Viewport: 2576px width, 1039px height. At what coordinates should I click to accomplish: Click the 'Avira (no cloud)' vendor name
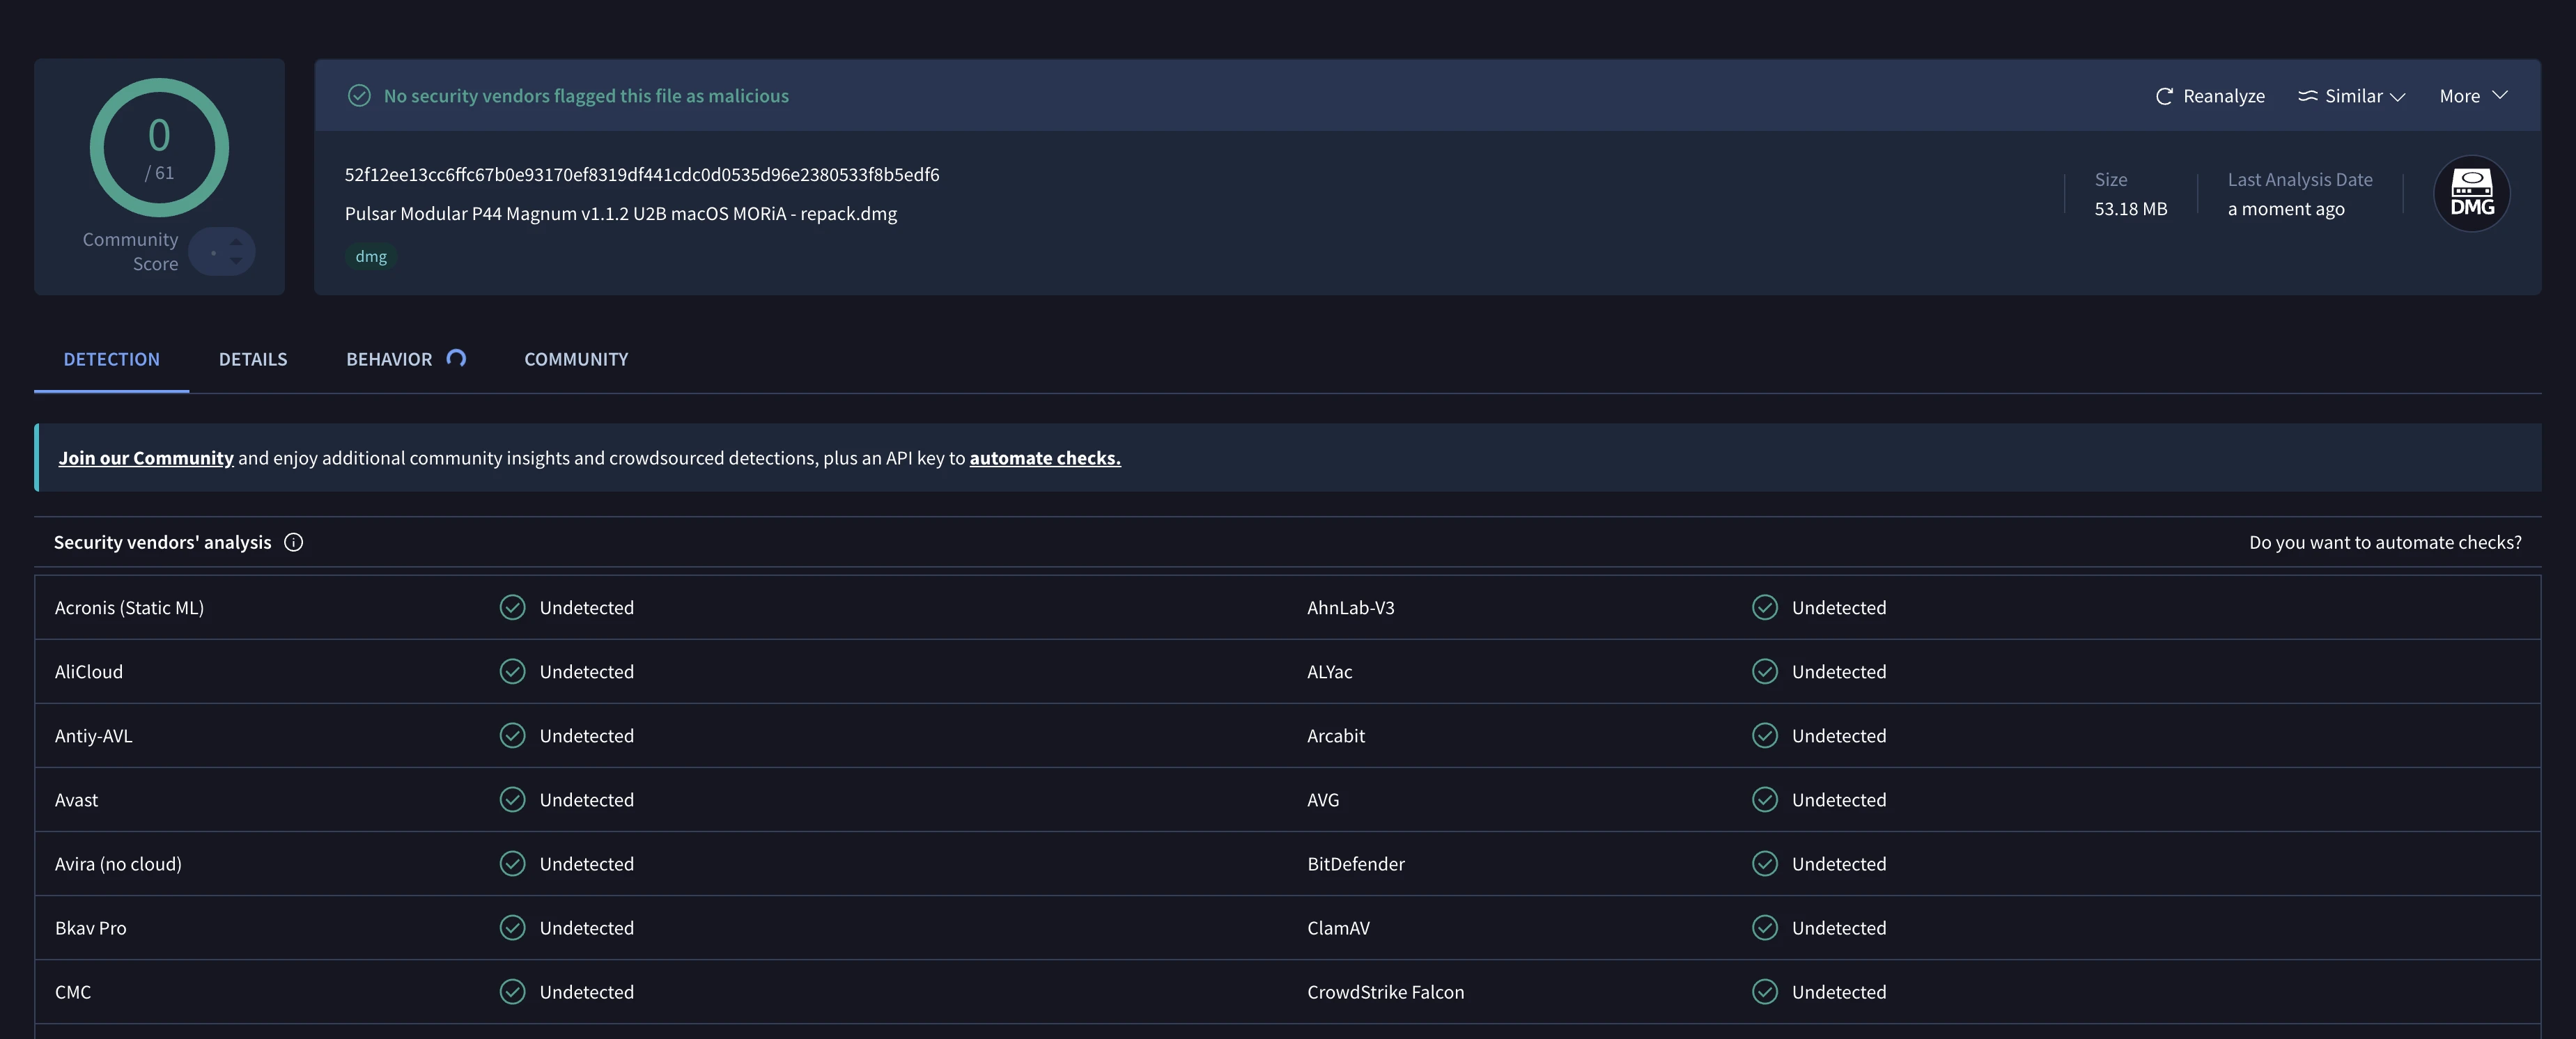point(118,863)
